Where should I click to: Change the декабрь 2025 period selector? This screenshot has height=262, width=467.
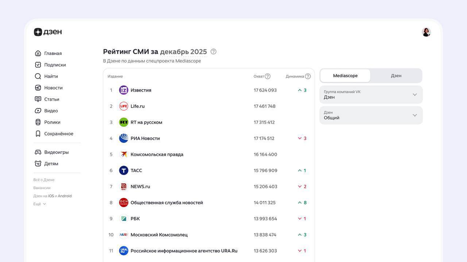pyautogui.click(x=183, y=52)
